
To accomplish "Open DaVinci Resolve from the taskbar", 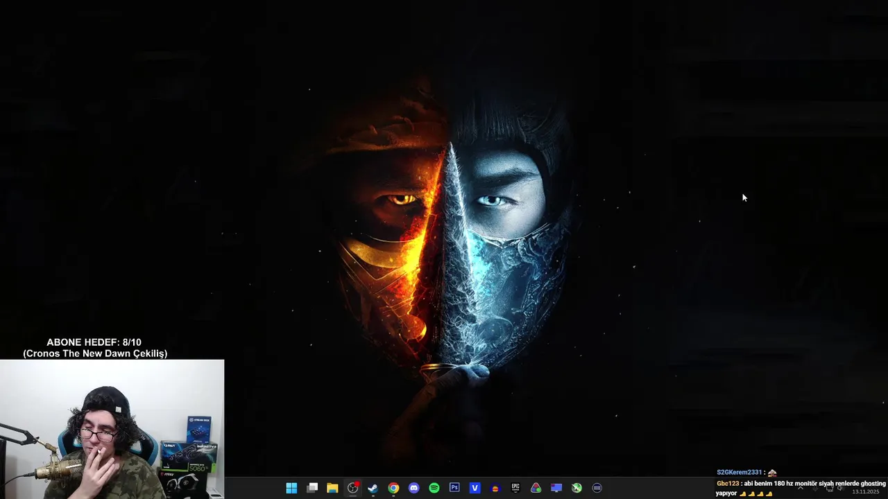I will click(x=536, y=488).
